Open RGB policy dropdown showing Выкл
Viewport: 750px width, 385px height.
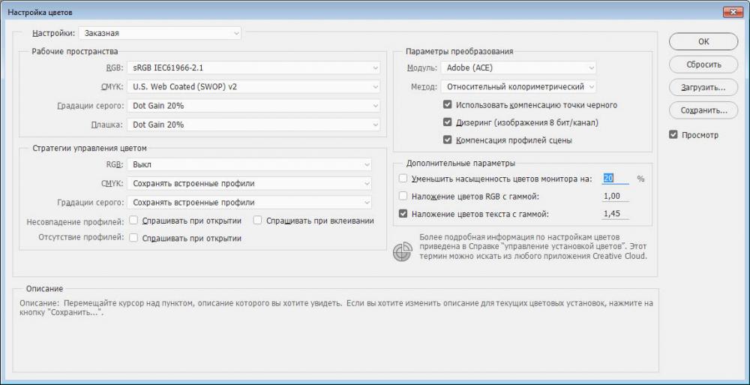pos(249,164)
